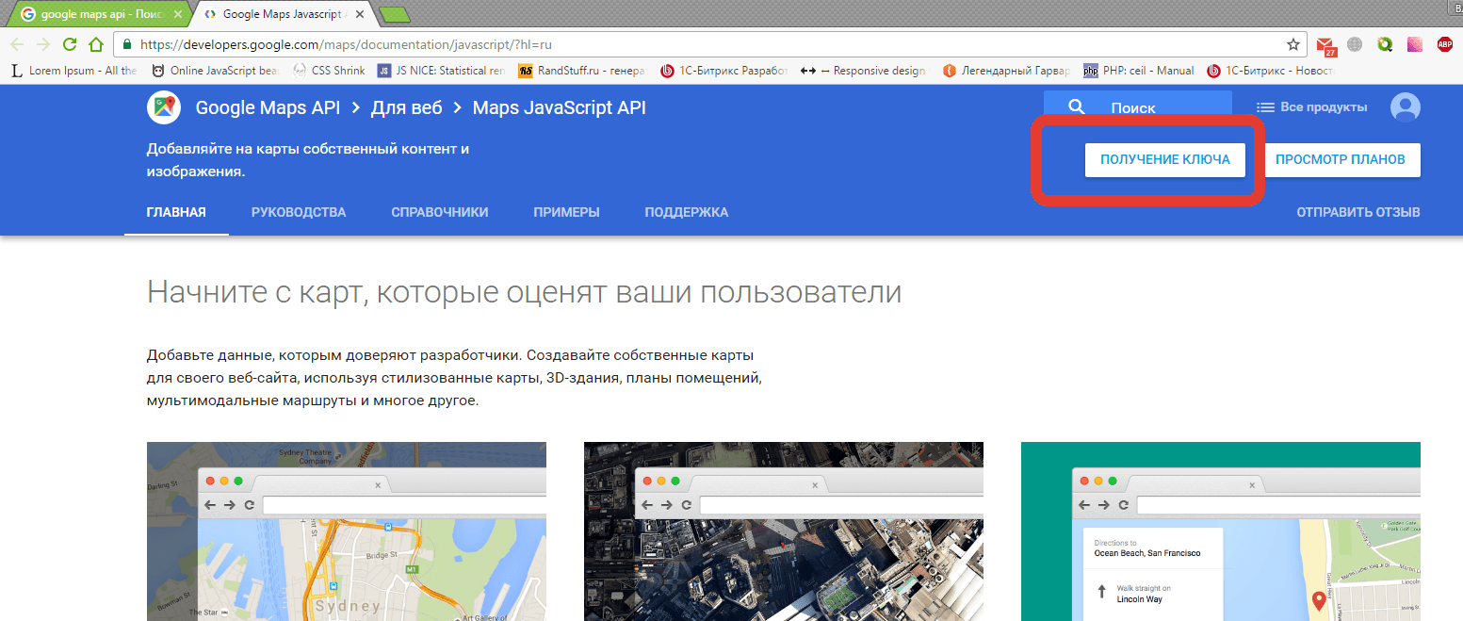The height and width of the screenshot is (621, 1463).
Task: Reload the current page
Action: click(70, 44)
